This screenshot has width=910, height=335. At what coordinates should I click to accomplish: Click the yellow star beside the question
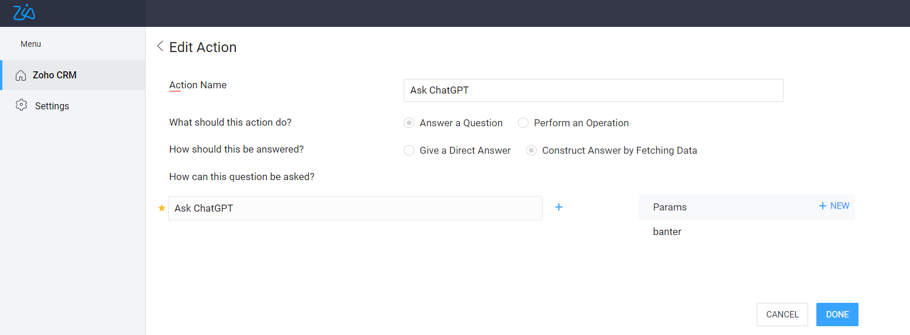coord(162,208)
